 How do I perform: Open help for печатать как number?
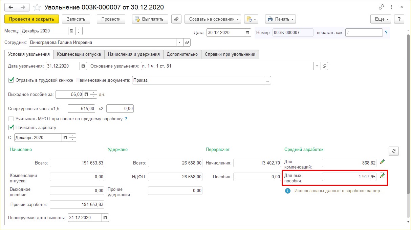(x=386, y=33)
